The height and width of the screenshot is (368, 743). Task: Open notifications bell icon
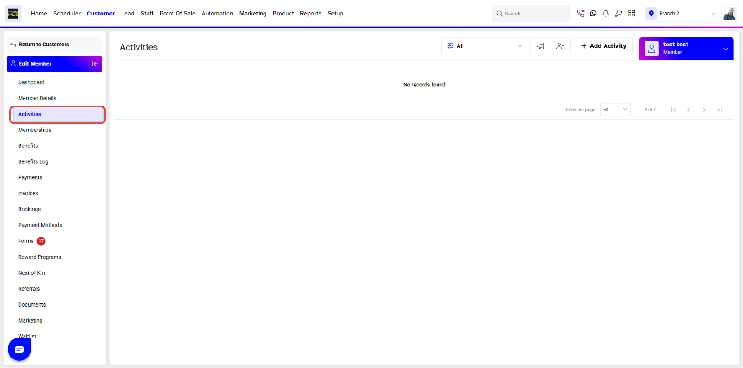click(x=606, y=13)
